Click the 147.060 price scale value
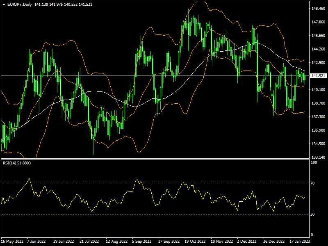Viewport: 328px width, 246px height. pos(319,22)
